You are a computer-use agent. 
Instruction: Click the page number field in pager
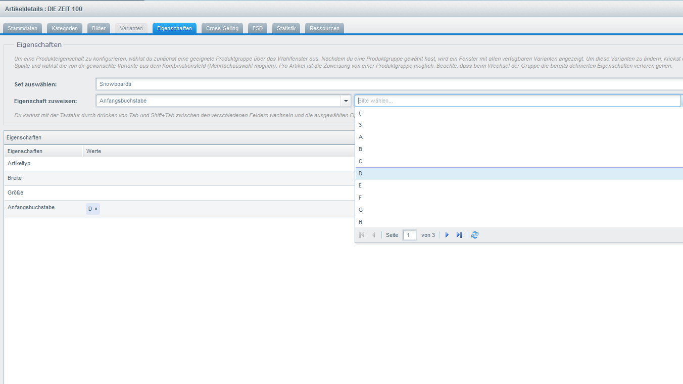click(x=410, y=235)
